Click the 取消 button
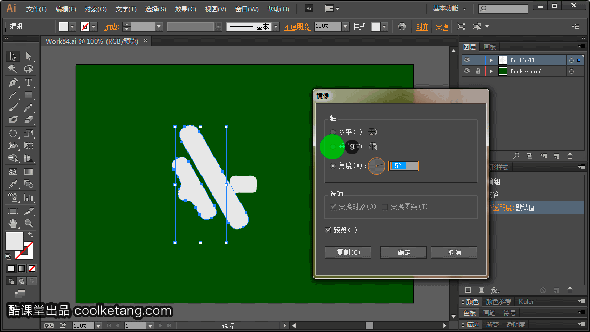The image size is (590, 332). [x=454, y=252]
